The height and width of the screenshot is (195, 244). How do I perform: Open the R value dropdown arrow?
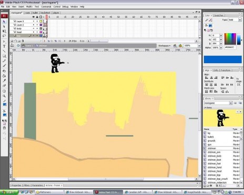(221, 36)
